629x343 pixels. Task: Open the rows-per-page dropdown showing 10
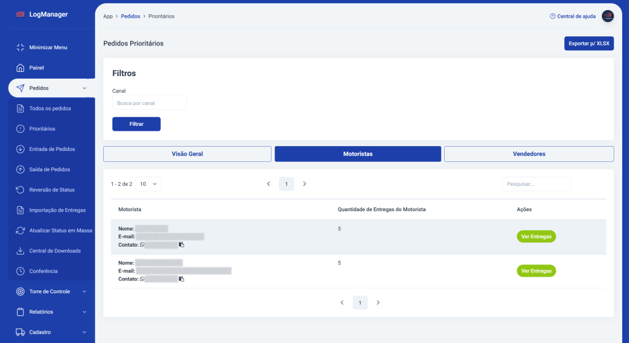point(148,183)
